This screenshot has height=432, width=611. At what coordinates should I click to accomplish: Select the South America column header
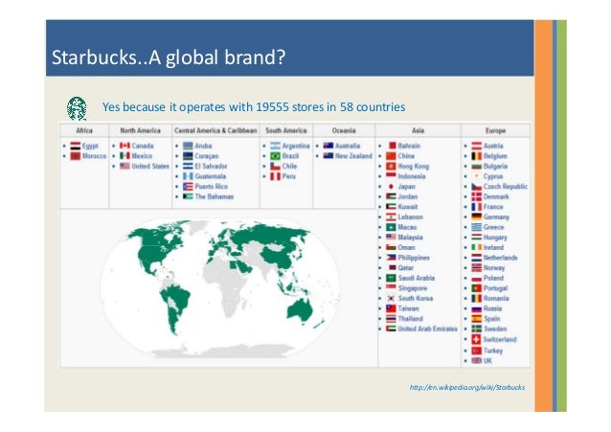click(x=286, y=130)
